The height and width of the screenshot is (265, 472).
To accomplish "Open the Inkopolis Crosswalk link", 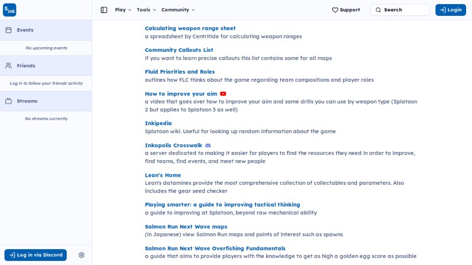I will pos(173,145).
